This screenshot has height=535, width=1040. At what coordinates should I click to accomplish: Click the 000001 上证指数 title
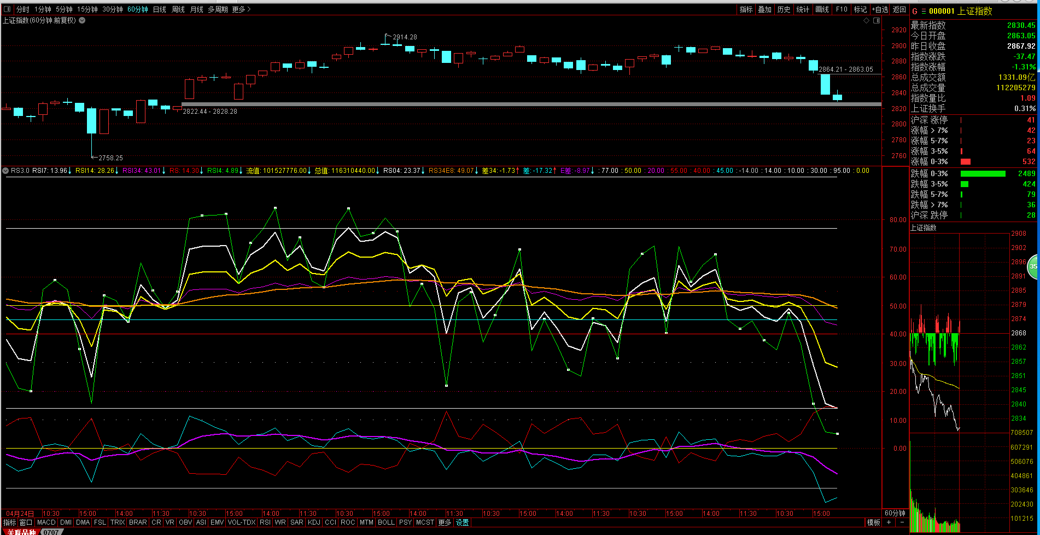coord(960,11)
